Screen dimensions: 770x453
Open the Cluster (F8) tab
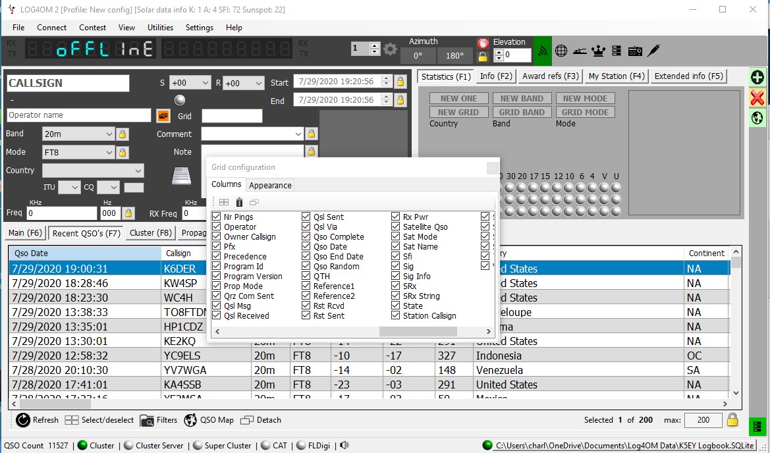coord(151,232)
